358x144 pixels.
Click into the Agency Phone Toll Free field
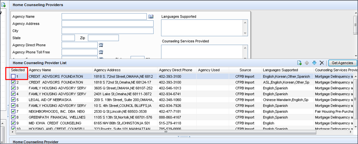(x=80, y=52)
